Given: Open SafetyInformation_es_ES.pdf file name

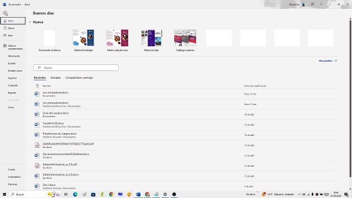Looking at the screenshot, I should coord(60,164).
